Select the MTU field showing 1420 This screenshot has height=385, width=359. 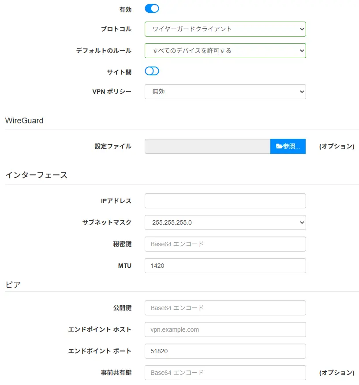(x=225, y=266)
